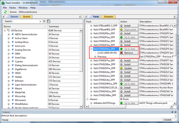Click green up-to-date icon for Alibaba AliOSThings

[121, 103]
